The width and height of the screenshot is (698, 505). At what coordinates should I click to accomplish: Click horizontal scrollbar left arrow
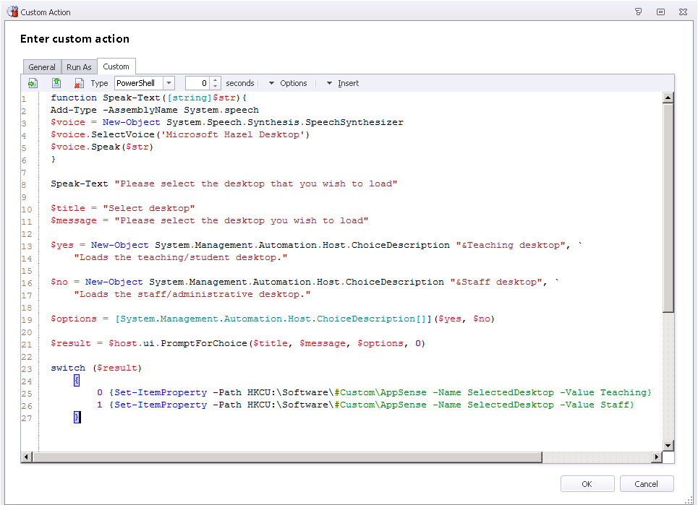(x=27, y=457)
